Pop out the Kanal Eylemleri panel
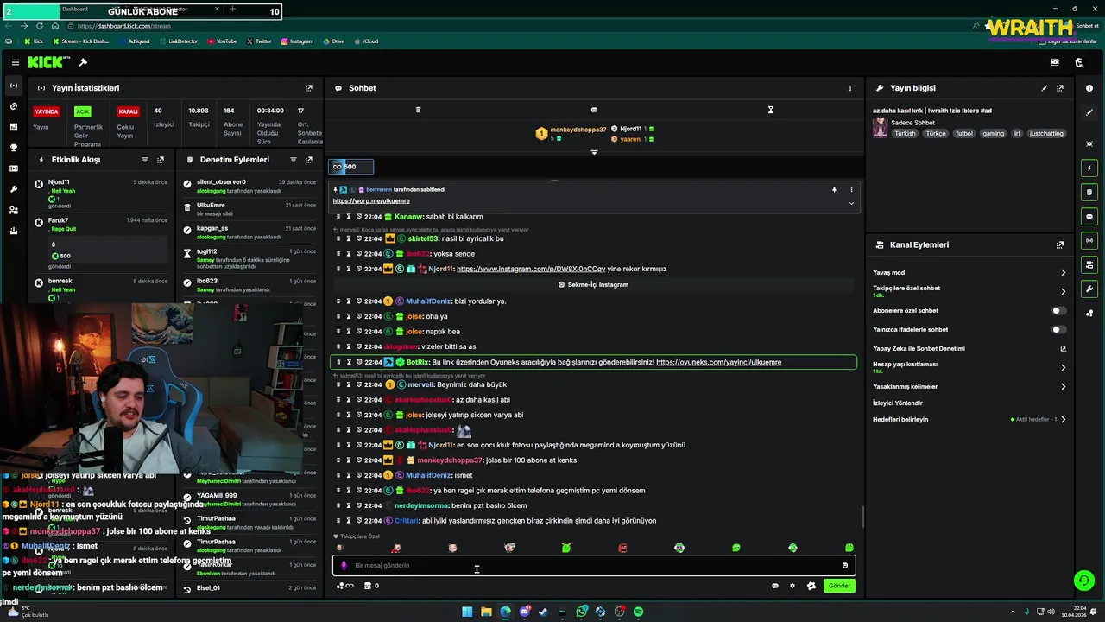1105x622 pixels. [x=1060, y=245]
